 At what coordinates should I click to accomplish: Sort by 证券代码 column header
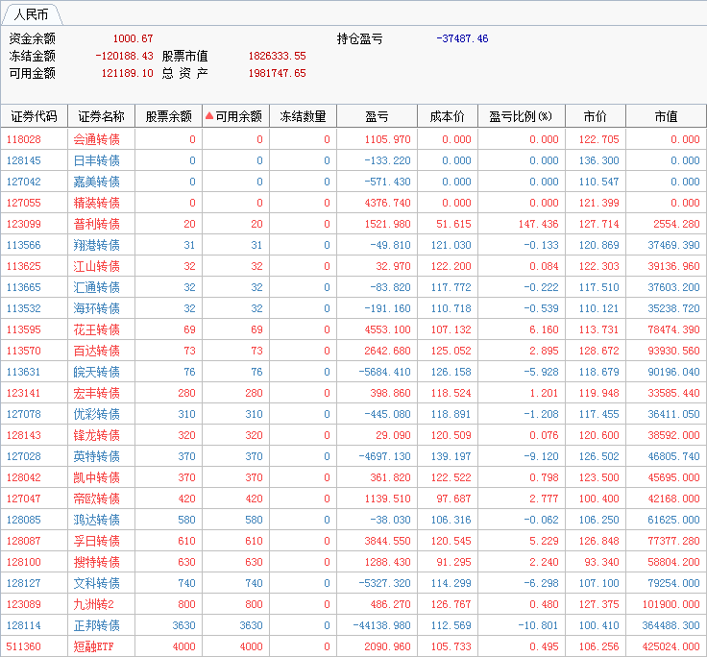tap(34, 116)
